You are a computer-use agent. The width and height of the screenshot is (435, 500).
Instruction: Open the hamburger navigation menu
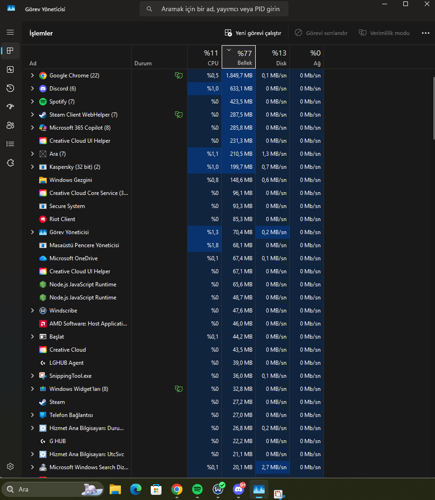point(10,32)
